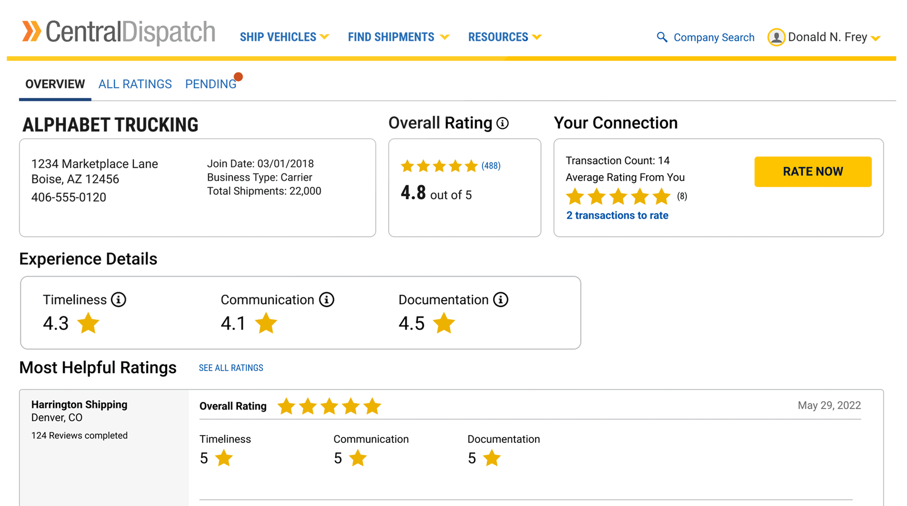Click the Denver, CO reviewer location
The width and height of the screenshot is (907, 506).
[57, 418]
